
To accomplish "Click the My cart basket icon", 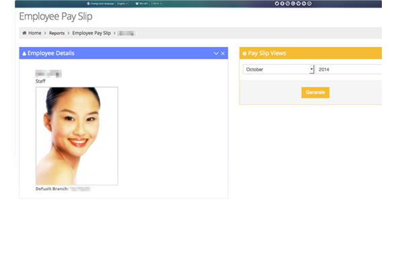I will tap(137, 3).
